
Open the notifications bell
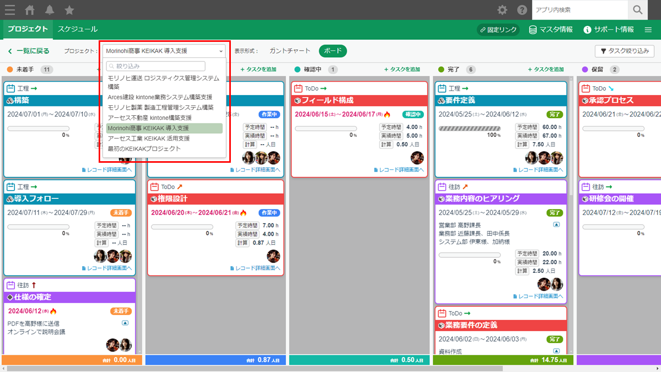pos(50,10)
